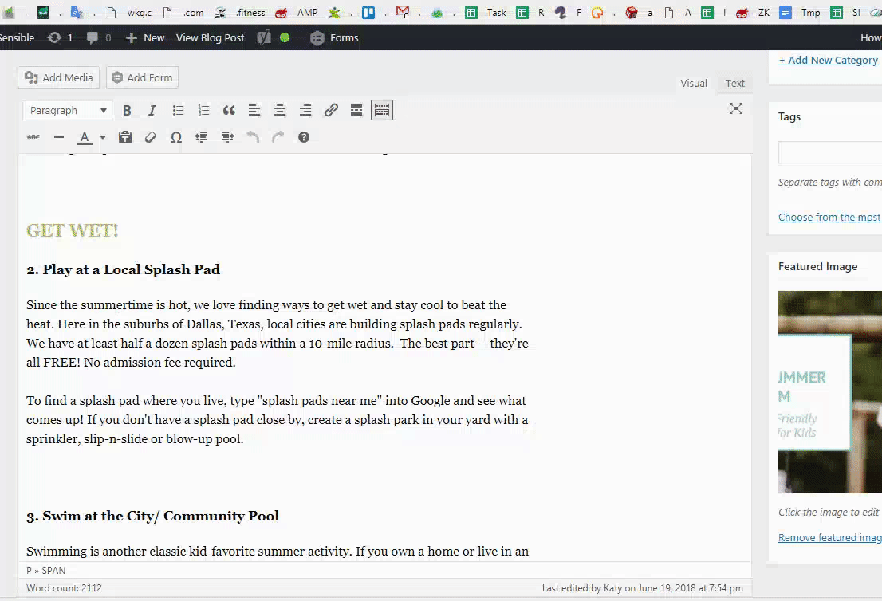Click View Blog Post in admin bar
This screenshot has width=882, height=601.
(210, 37)
